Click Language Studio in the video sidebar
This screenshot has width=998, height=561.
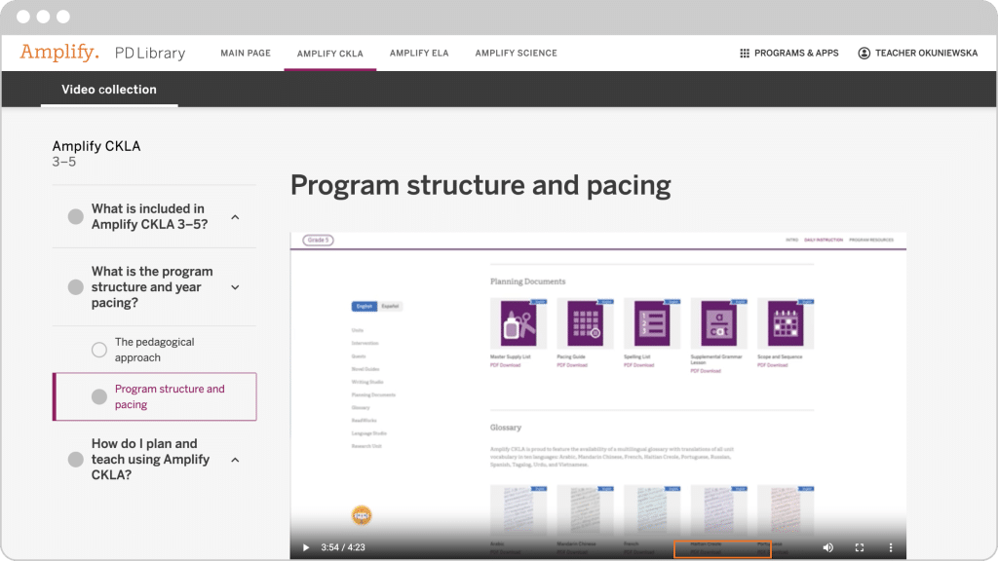tap(369, 433)
